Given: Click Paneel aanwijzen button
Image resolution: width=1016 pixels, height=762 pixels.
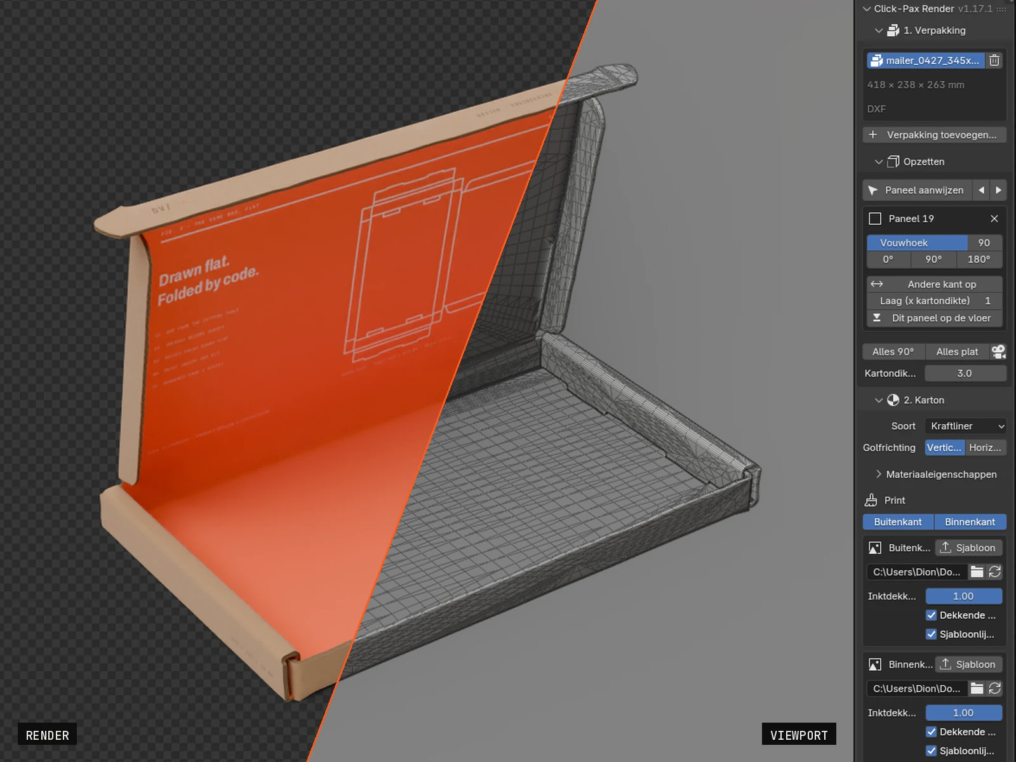Looking at the screenshot, I should (918, 190).
